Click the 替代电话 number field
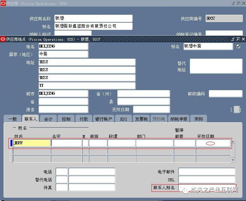 92,179
